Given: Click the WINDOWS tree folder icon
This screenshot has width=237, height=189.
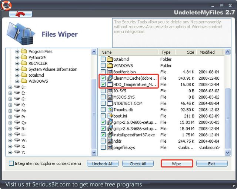Looking at the screenshot, I should 24,81.
